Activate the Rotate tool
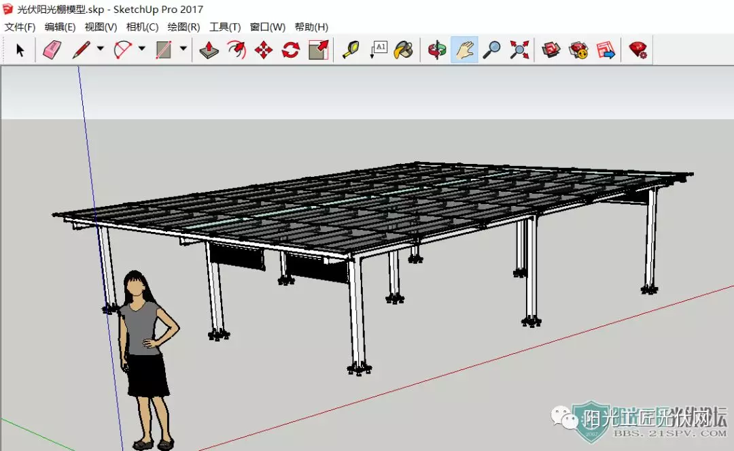This screenshot has height=451, width=734. click(291, 50)
